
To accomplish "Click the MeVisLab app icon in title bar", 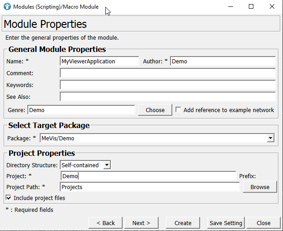I will pos(7,7).
